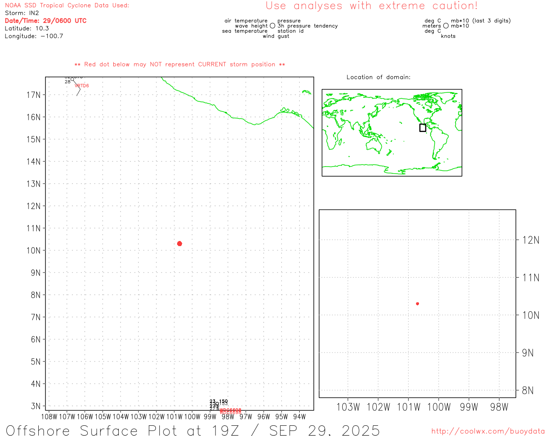
Task: Select the 'Longitude: -100.7' text
Action: pyautogui.click(x=34, y=36)
